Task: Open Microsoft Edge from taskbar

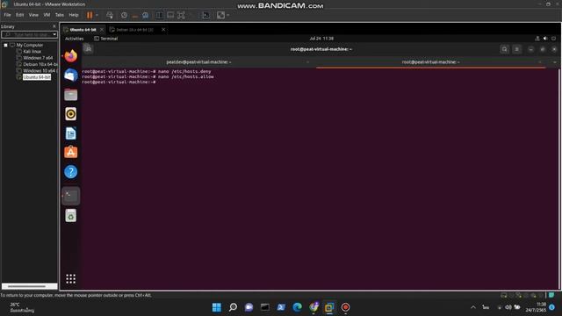Action: pos(297,307)
